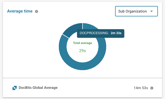Click the dark DOCPROCESSING donut segment
Screen dimensions: 165x99
[x=73, y=30]
